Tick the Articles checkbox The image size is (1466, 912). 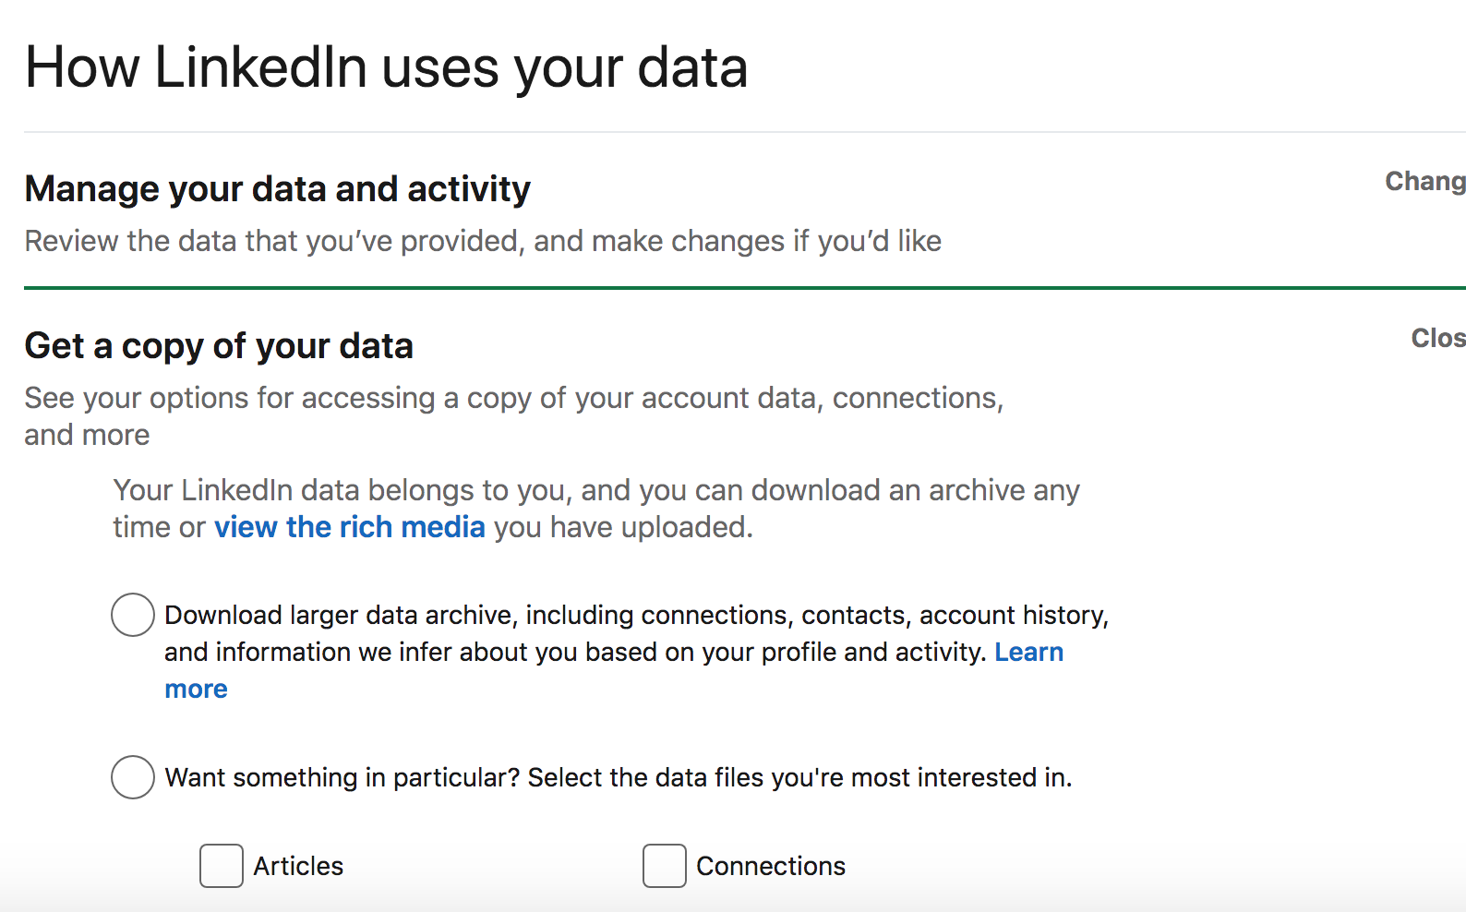(222, 866)
